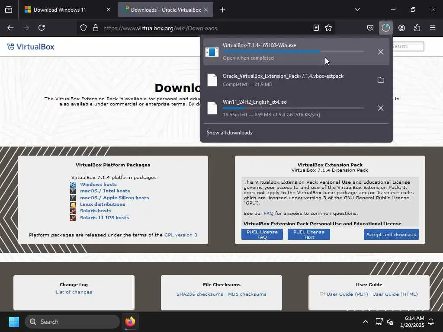Open FAQ link in license text
443x332 pixels.
(268, 214)
